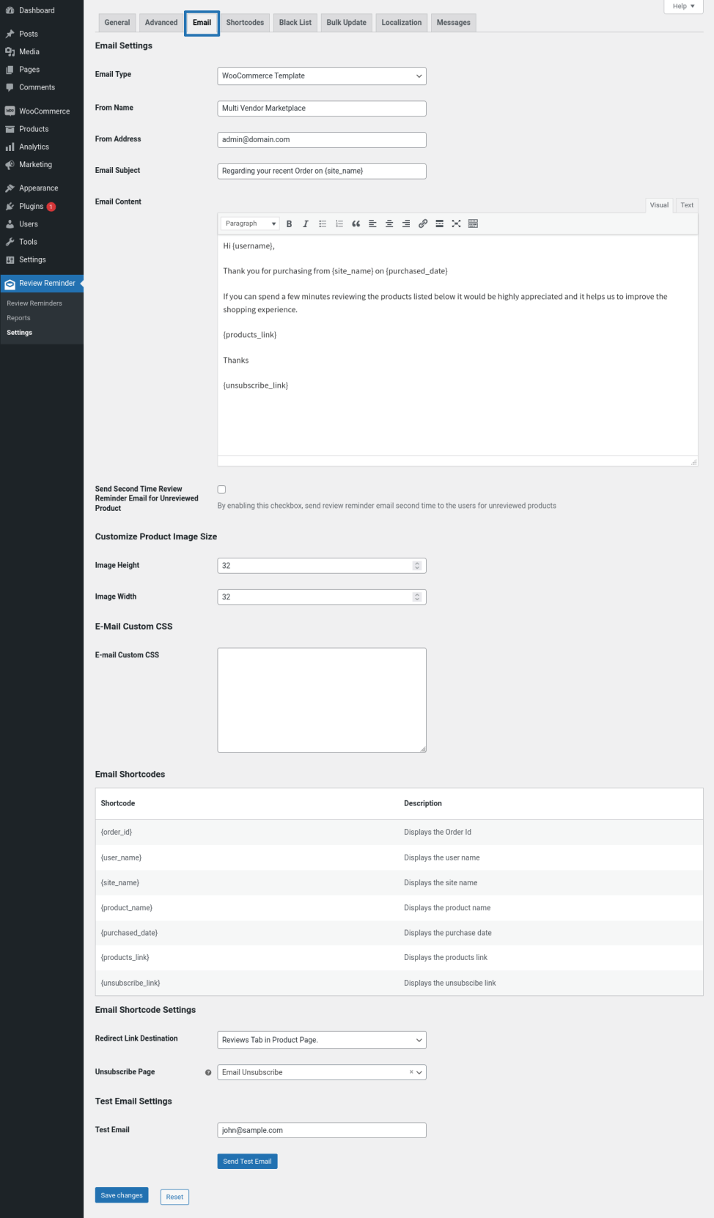This screenshot has width=714, height=1218.
Task: Insert Read More tag
Action: [439, 224]
